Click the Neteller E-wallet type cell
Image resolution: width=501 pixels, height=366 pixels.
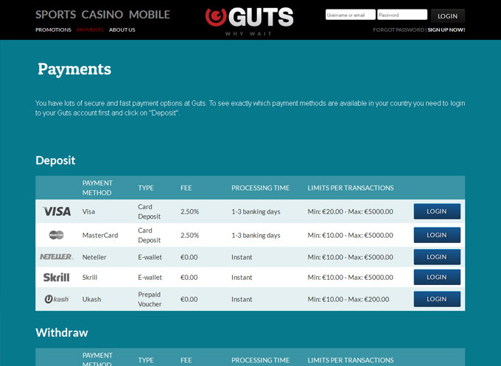pyautogui.click(x=150, y=257)
